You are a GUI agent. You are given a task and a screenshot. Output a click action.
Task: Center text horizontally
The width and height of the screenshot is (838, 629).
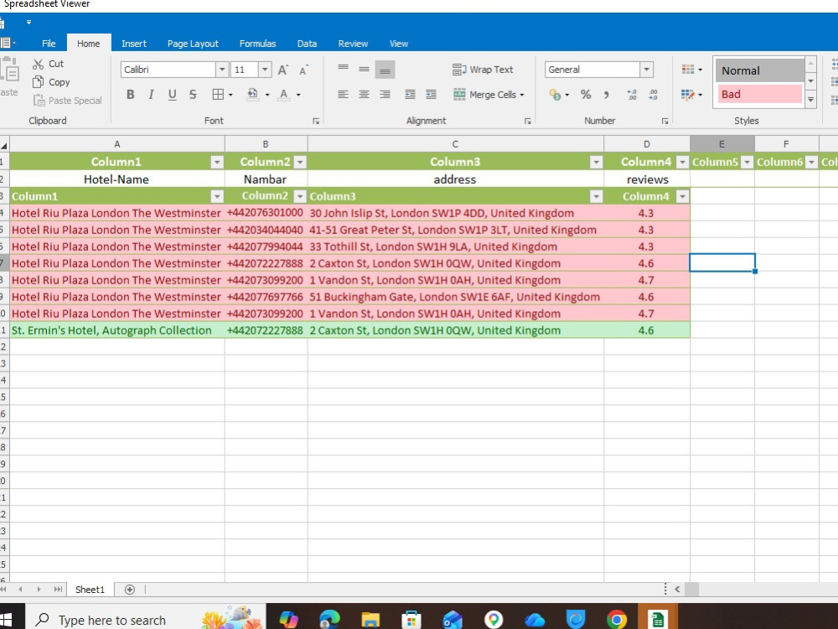(x=364, y=95)
